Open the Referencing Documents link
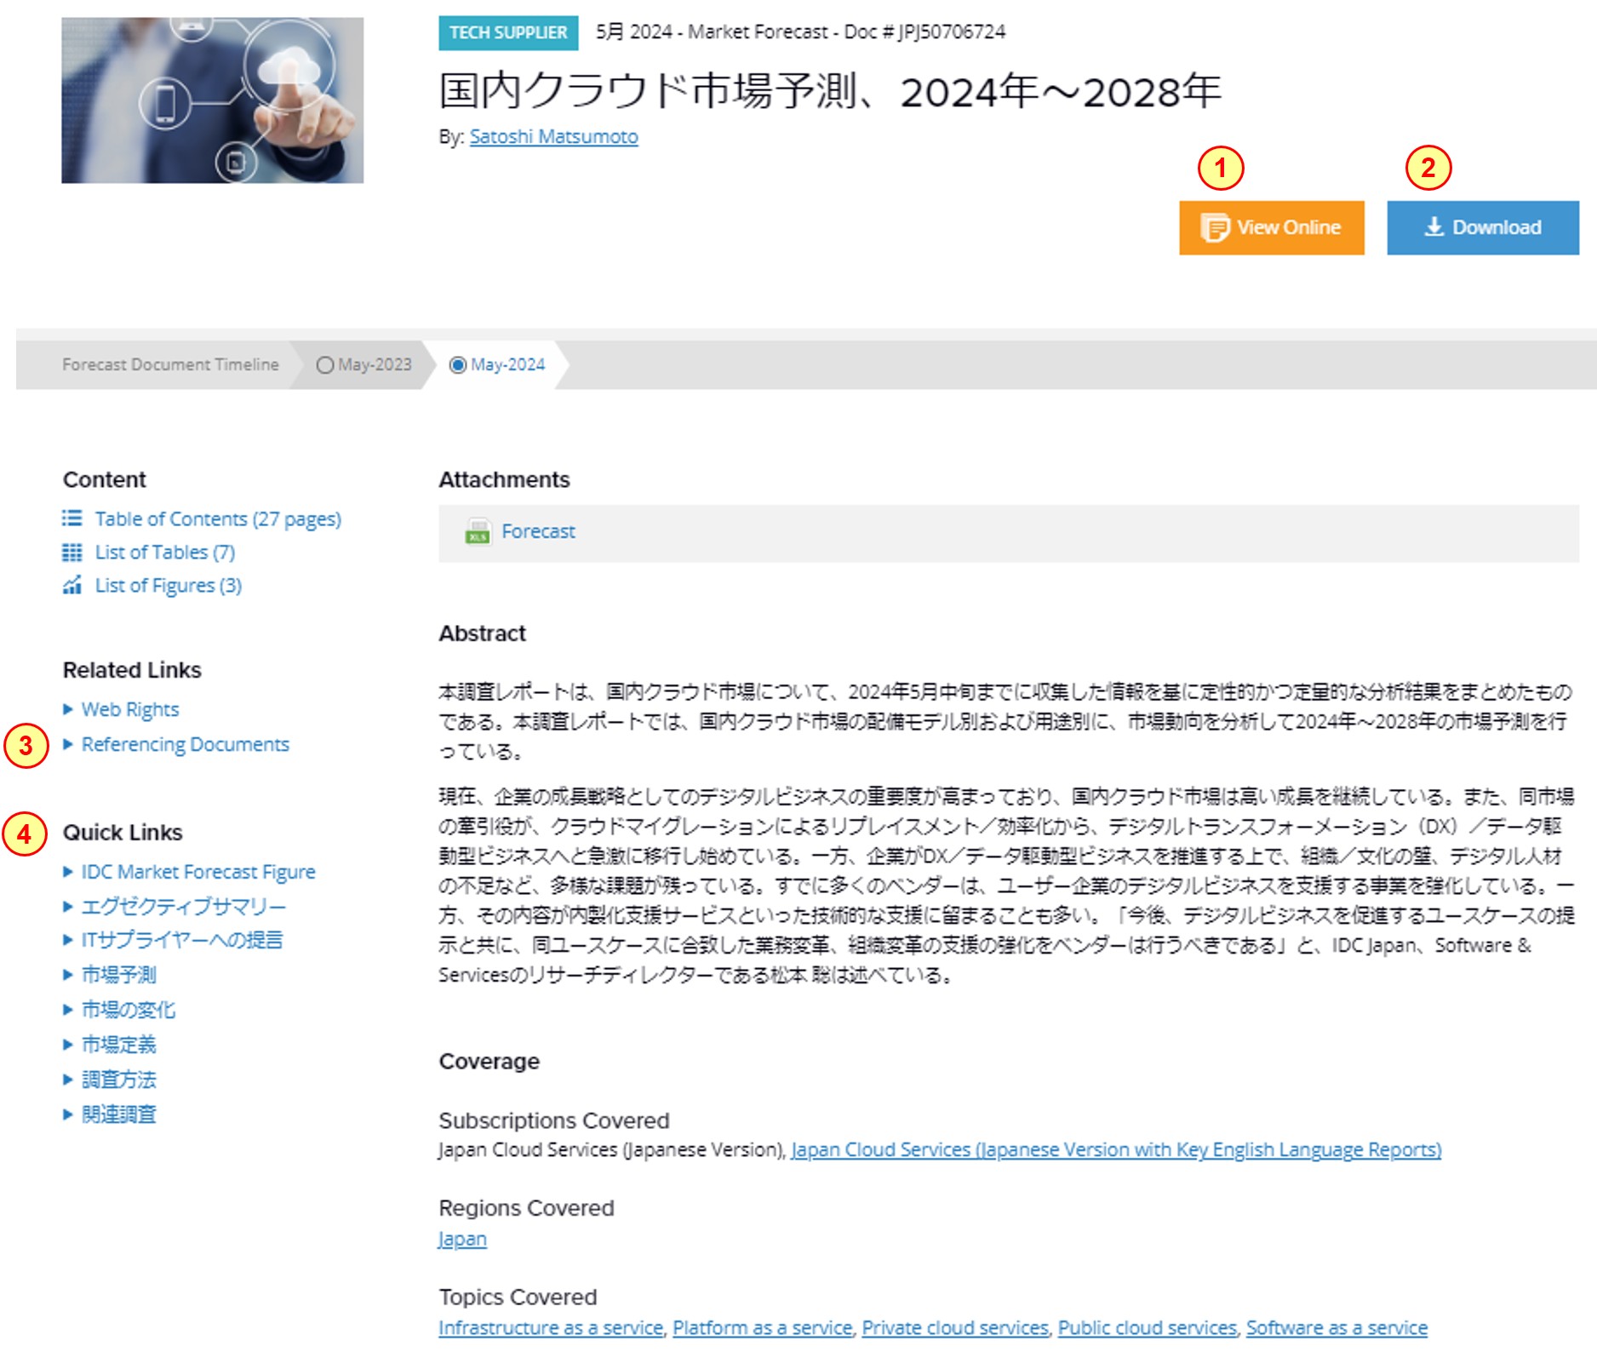 coord(186,744)
